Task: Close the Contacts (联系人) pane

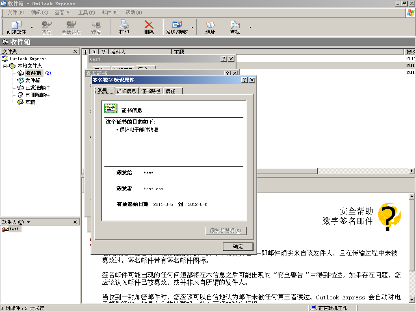Action: pyautogui.click(x=75, y=222)
